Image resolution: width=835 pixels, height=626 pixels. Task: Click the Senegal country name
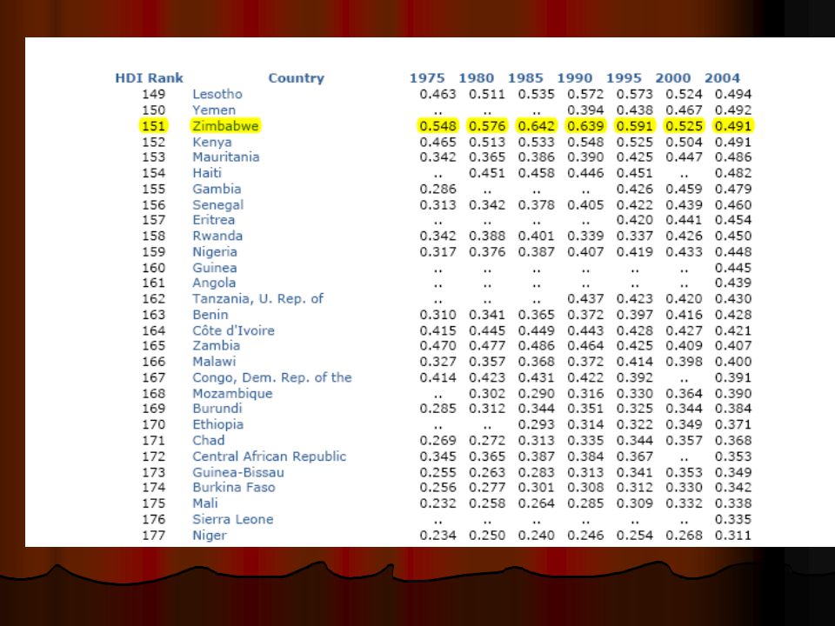217,205
